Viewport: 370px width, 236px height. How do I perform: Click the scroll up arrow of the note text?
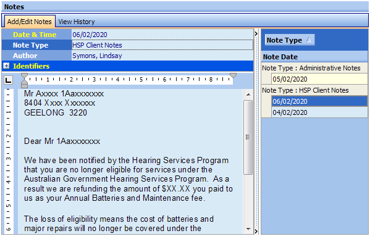point(248,95)
